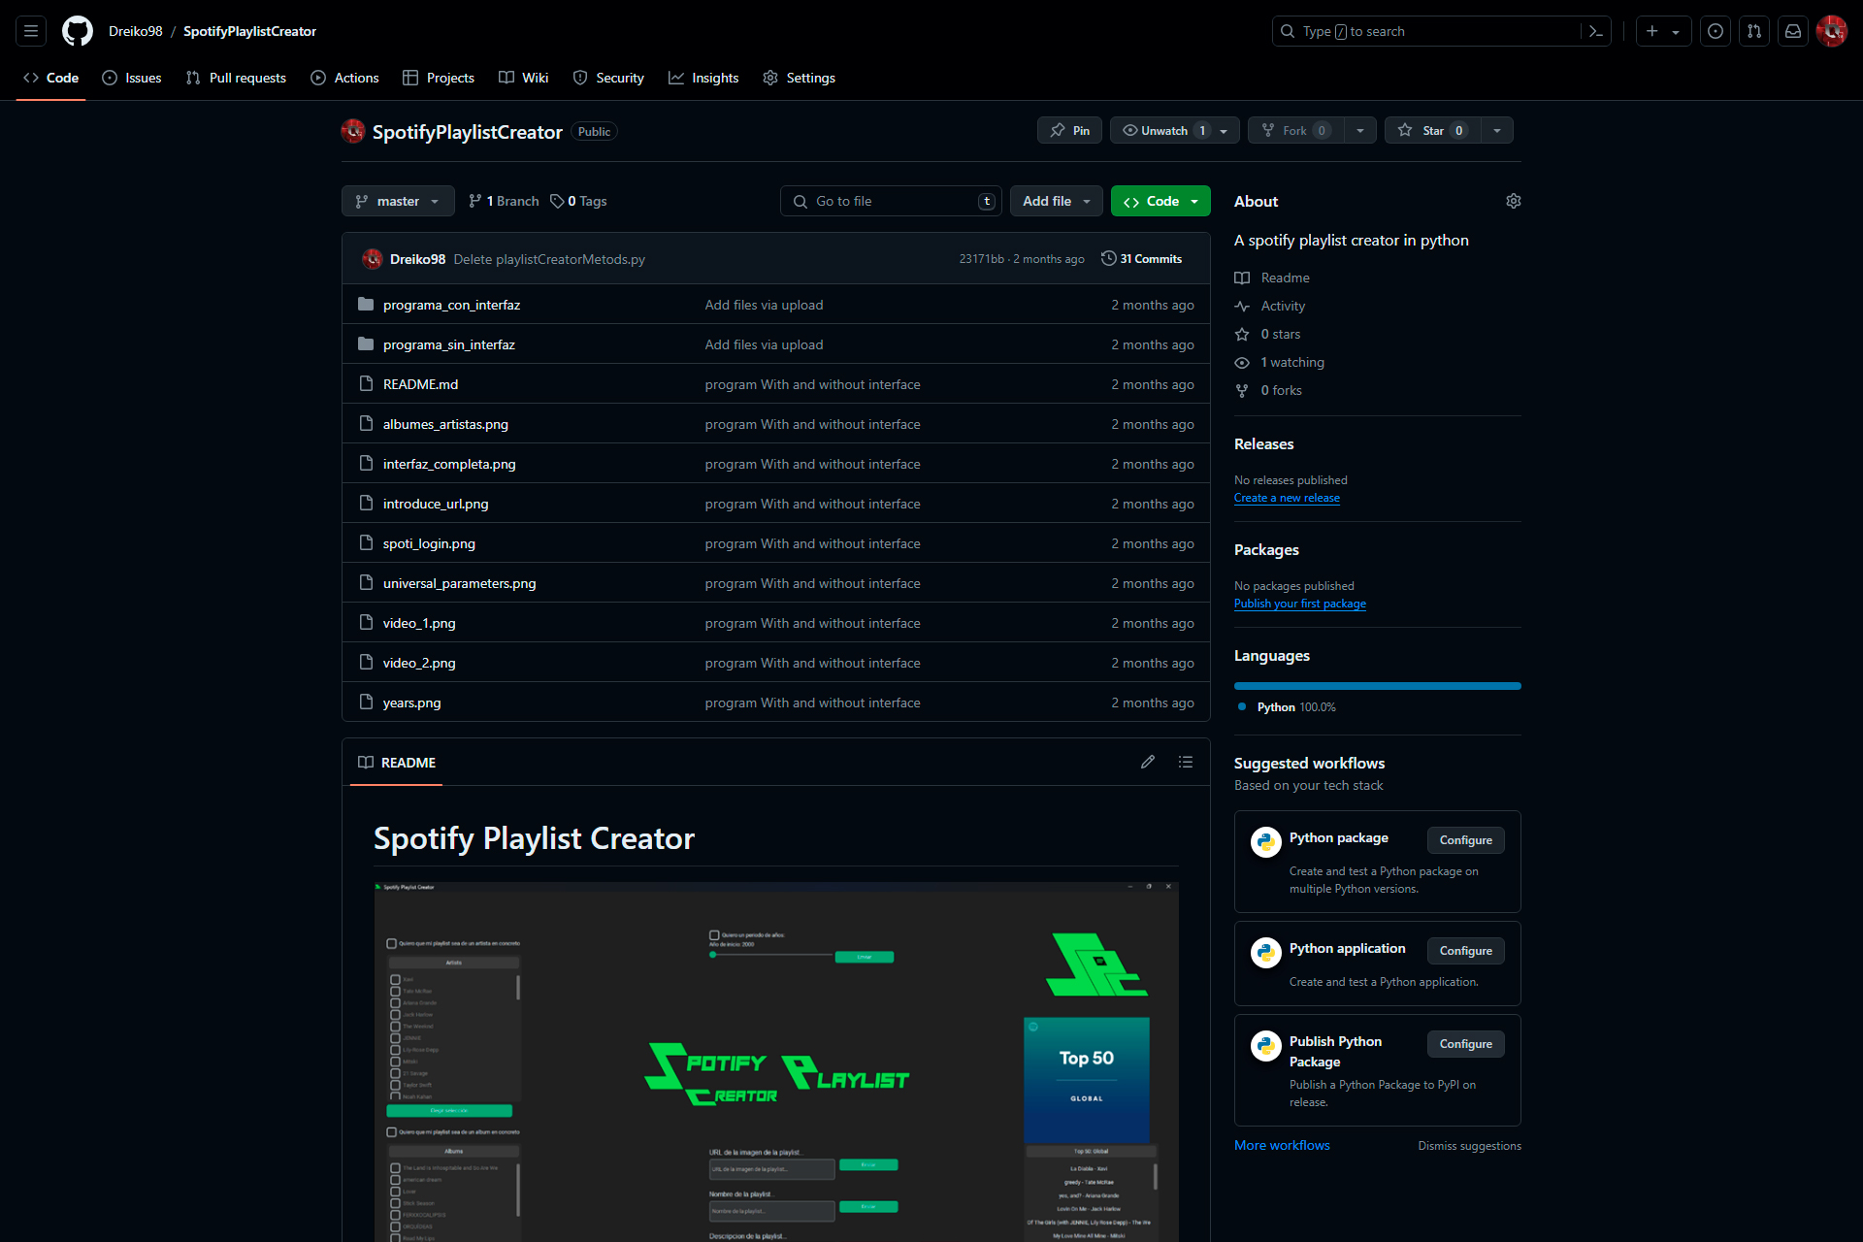Open notifications inbox icon

pos(1793,31)
